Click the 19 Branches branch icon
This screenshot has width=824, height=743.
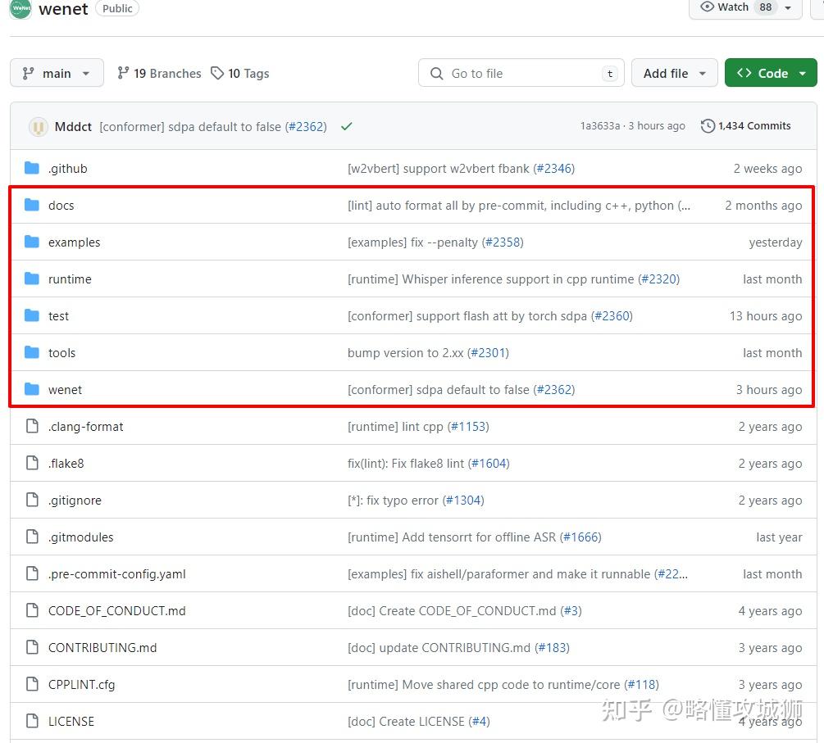coord(124,73)
